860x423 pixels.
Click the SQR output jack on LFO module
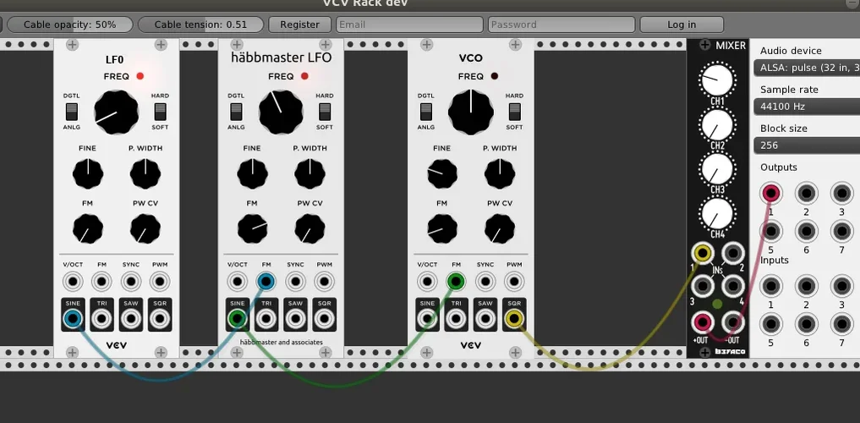point(160,318)
